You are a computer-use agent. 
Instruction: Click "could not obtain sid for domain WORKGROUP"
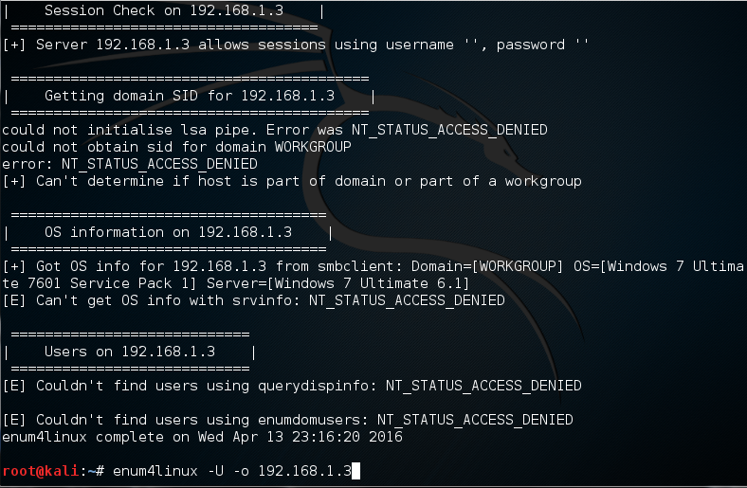pyautogui.click(x=177, y=147)
